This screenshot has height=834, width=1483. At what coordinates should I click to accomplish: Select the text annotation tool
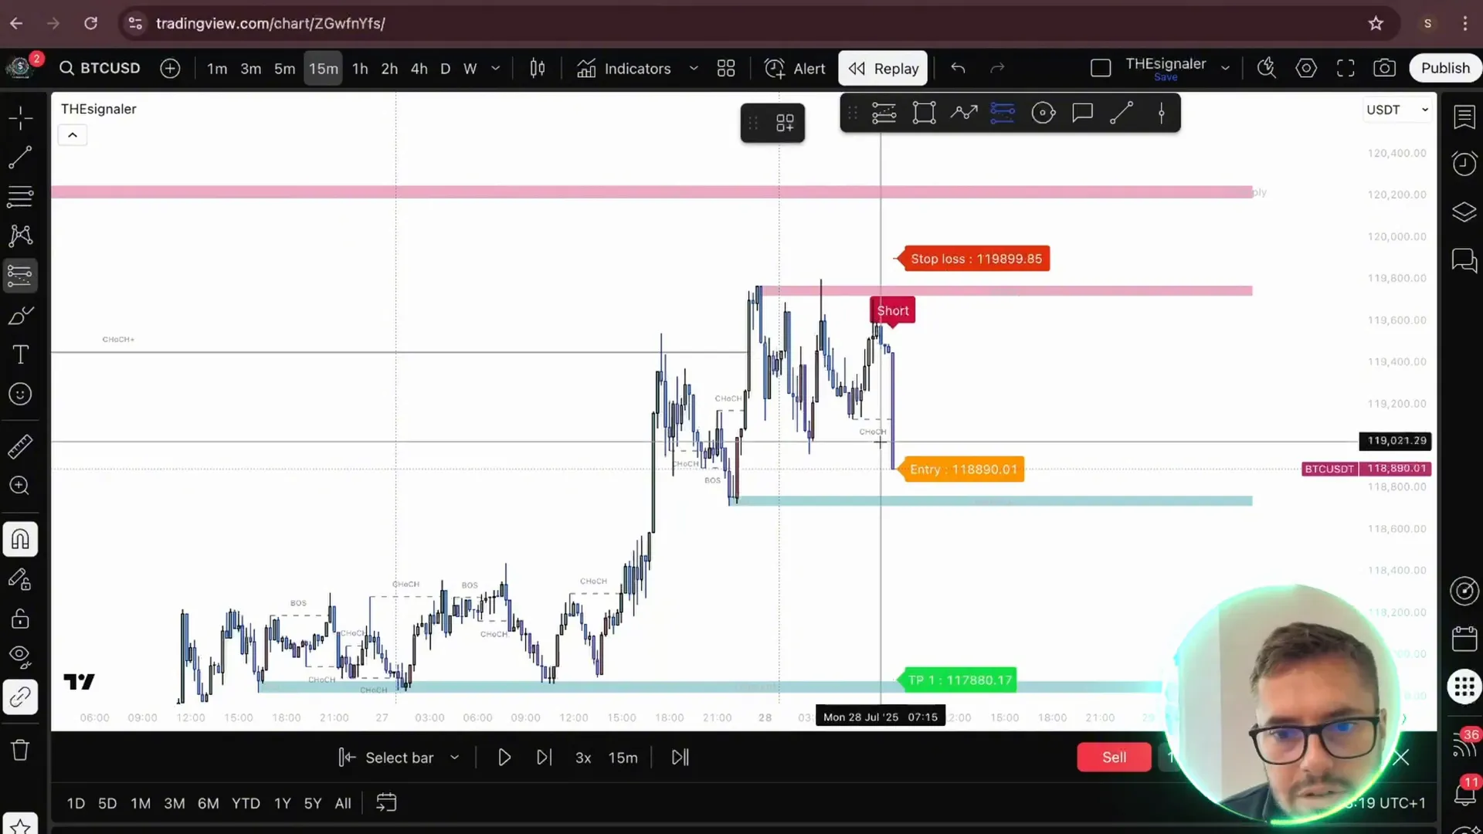(x=20, y=354)
